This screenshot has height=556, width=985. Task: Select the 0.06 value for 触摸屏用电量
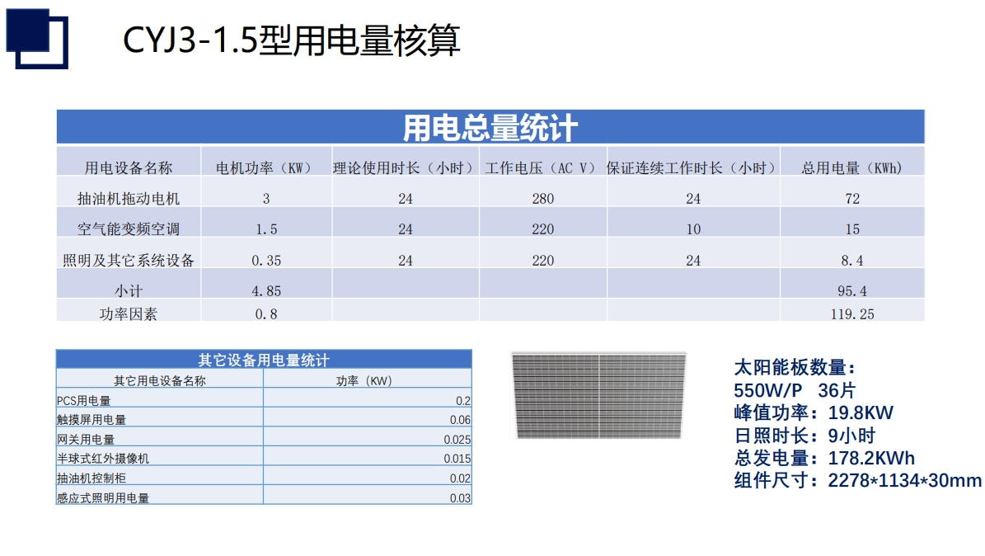click(461, 420)
